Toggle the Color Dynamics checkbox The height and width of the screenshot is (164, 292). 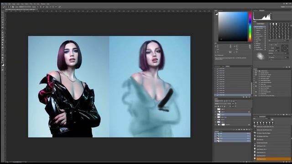tap(255, 36)
